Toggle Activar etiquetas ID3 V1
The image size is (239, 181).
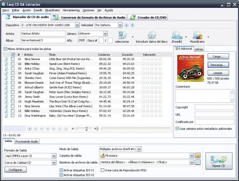click(61, 170)
